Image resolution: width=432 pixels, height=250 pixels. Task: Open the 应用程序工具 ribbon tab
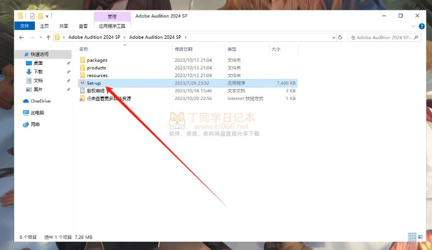click(x=112, y=26)
